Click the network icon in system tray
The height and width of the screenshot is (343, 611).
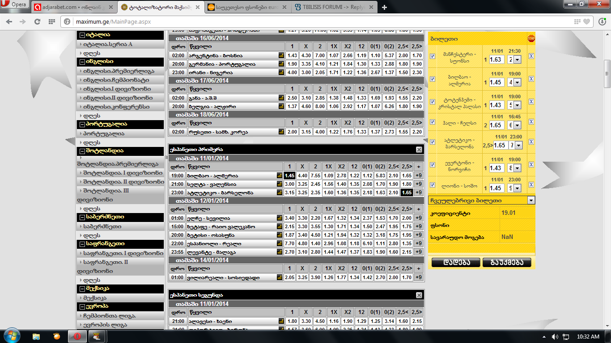click(x=566, y=336)
